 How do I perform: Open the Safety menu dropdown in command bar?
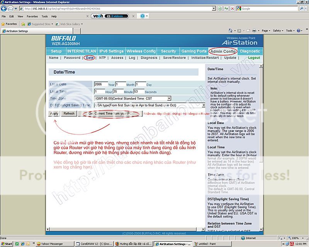(278, 31)
